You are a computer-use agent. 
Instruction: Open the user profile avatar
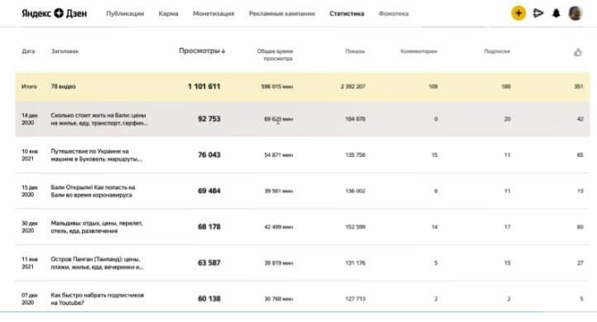point(575,13)
